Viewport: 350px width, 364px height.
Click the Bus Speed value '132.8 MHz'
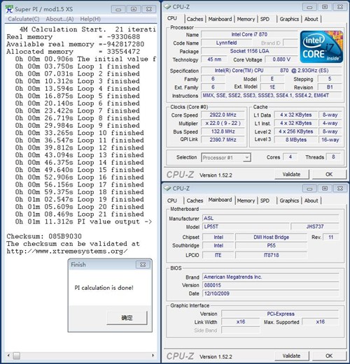click(x=223, y=131)
